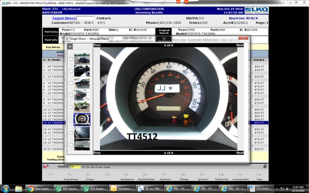Select row 1 09 TACOMA in results

[53, 66]
